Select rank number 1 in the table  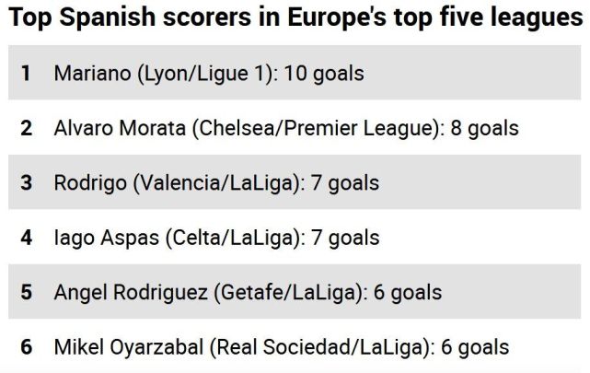26,73
